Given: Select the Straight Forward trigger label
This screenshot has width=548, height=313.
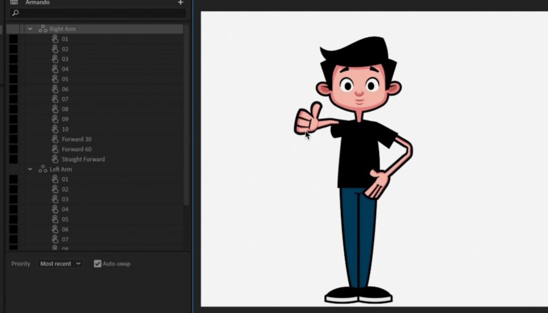Looking at the screenshot, I should pyautogui.click(x=83, y=159).
